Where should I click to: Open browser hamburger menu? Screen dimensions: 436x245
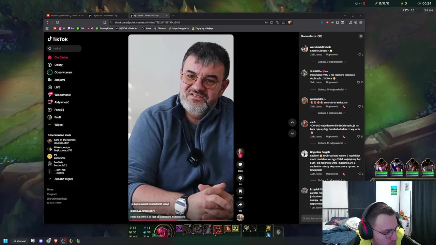point(361,22)
